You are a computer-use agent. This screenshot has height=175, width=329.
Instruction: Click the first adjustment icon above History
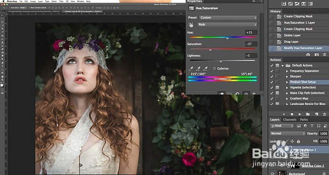284,4
